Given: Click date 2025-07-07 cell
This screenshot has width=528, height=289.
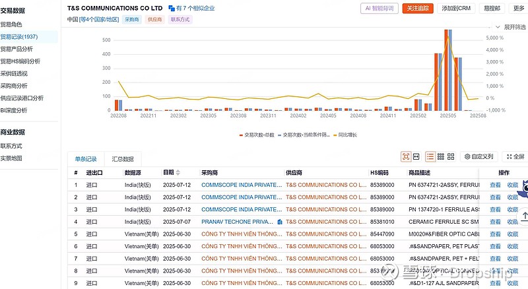Looking at the screenshot, I should click(x=177, y=222).
